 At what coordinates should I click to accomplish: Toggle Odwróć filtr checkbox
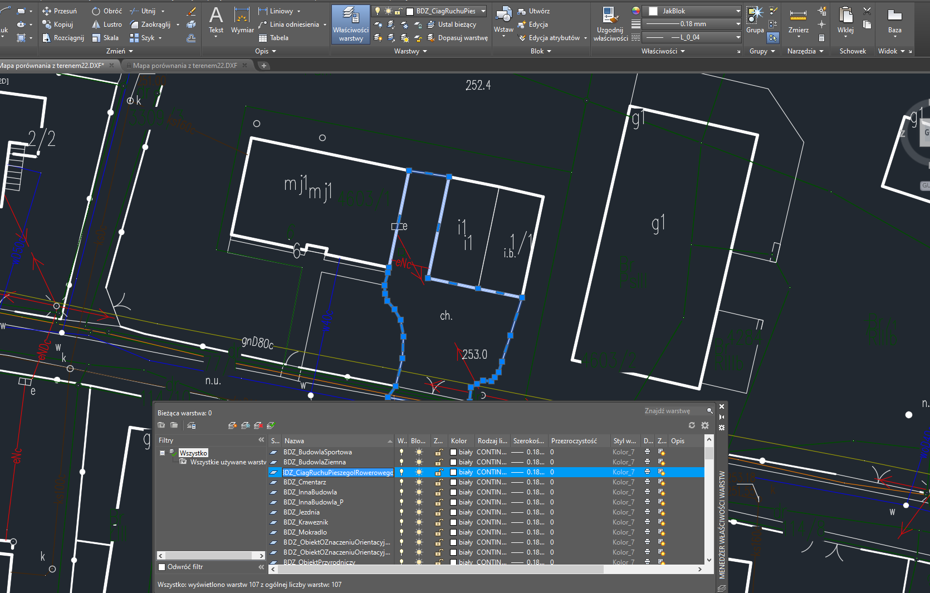click(x=162, y=567)
